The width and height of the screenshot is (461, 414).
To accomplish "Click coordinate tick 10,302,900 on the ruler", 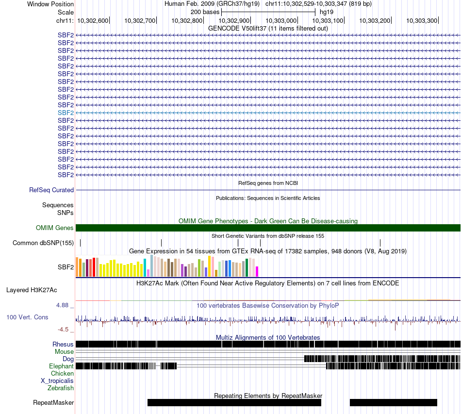I will point(234,20).
